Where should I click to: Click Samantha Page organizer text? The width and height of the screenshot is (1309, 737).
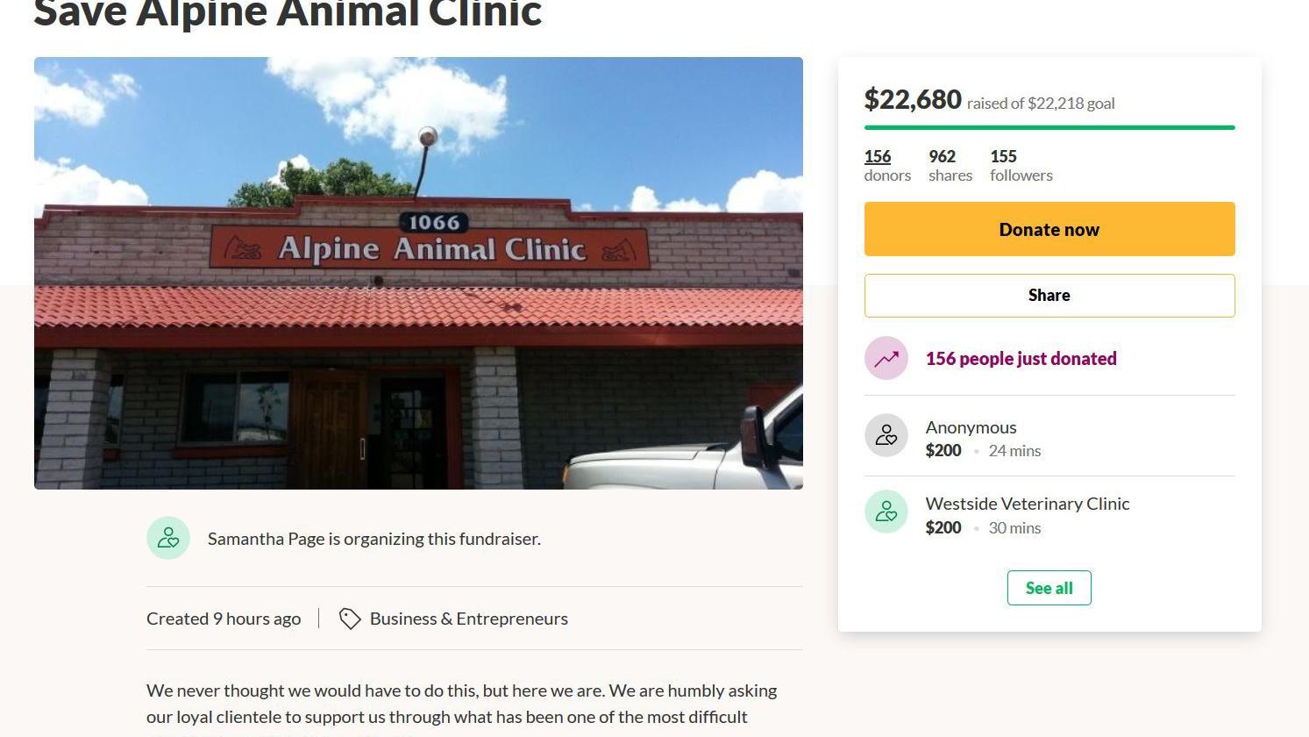(373, 539)
